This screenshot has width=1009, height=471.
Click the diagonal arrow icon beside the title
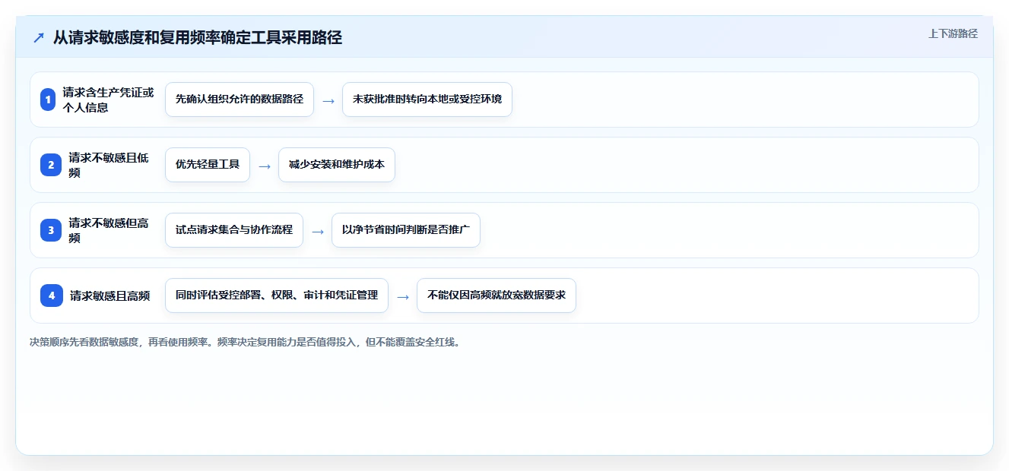pyautogui.click(x=39, y=38)
